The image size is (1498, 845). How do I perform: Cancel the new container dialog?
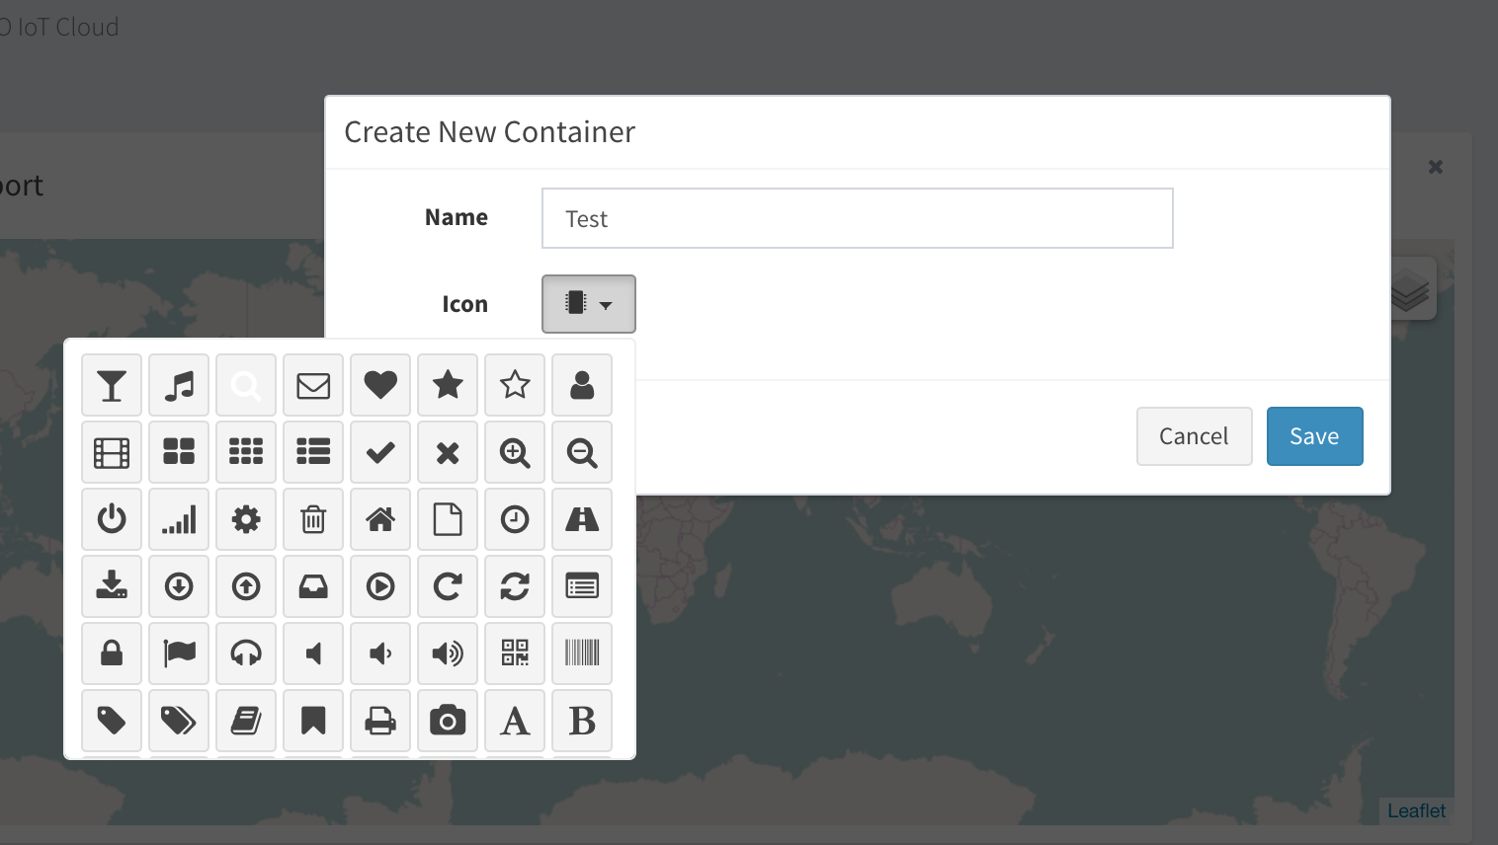point(1195,436)
